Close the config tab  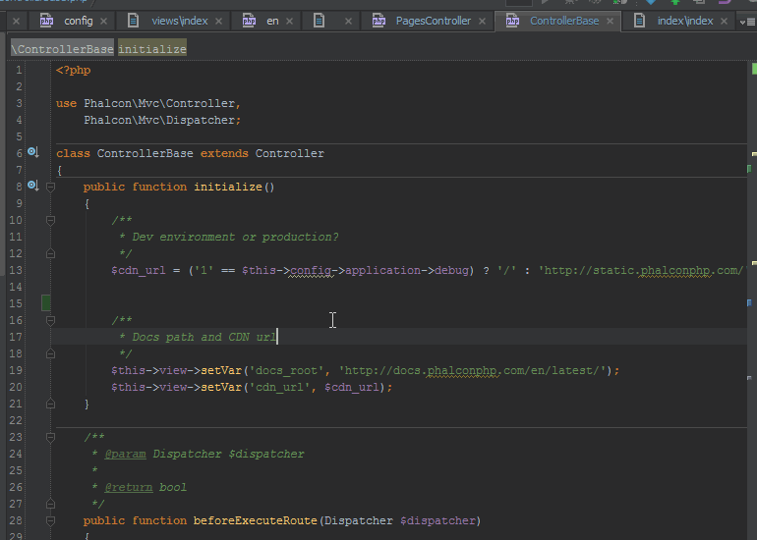103,22
